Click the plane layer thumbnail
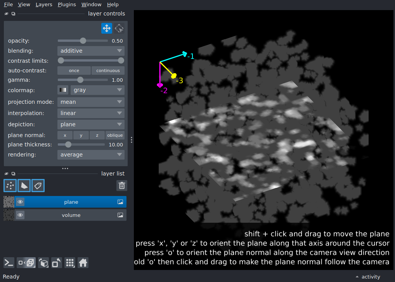 click(x=9, y=202)
